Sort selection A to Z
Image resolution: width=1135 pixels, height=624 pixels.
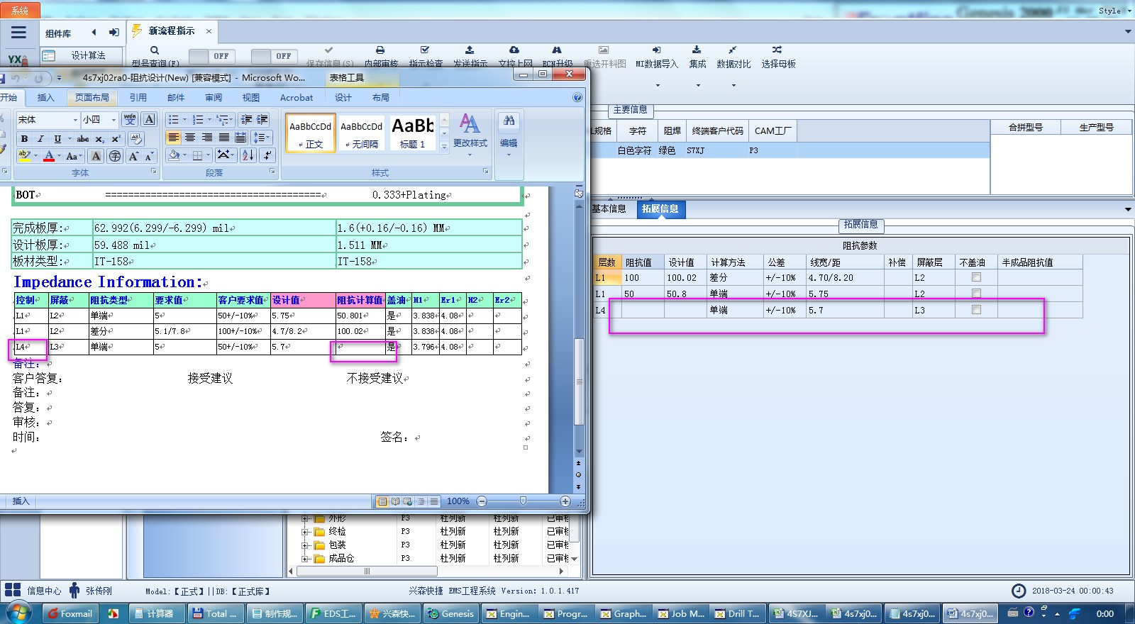(x=248, y=155)
